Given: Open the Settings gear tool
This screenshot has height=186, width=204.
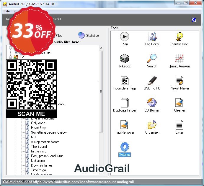Looking at the screenshot, I should [125, 149].
